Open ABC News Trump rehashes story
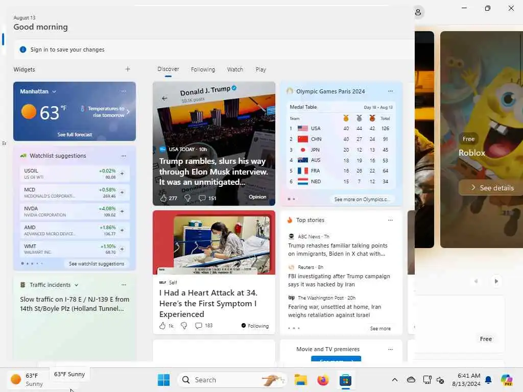Screen dimensions: 523x392 338,250
